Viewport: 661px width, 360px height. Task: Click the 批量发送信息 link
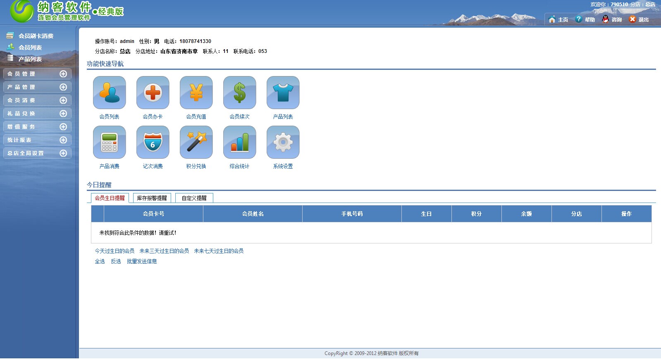pos(142,262)
